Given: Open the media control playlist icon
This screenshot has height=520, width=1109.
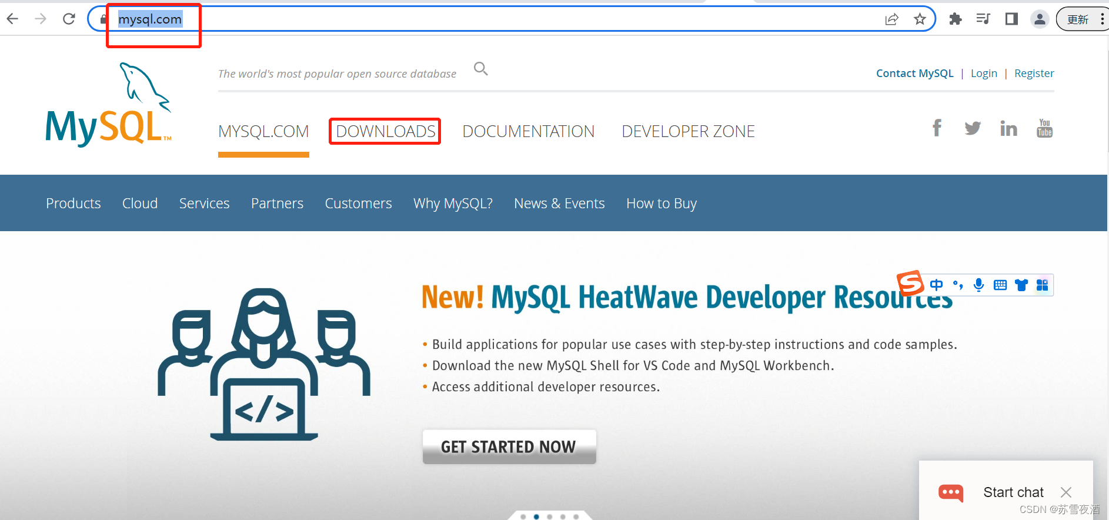Looking at the screenshot, I should click(983, 19).
